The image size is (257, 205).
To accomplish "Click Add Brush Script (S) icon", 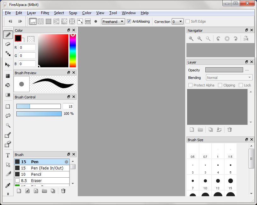I will pos(36,191).
